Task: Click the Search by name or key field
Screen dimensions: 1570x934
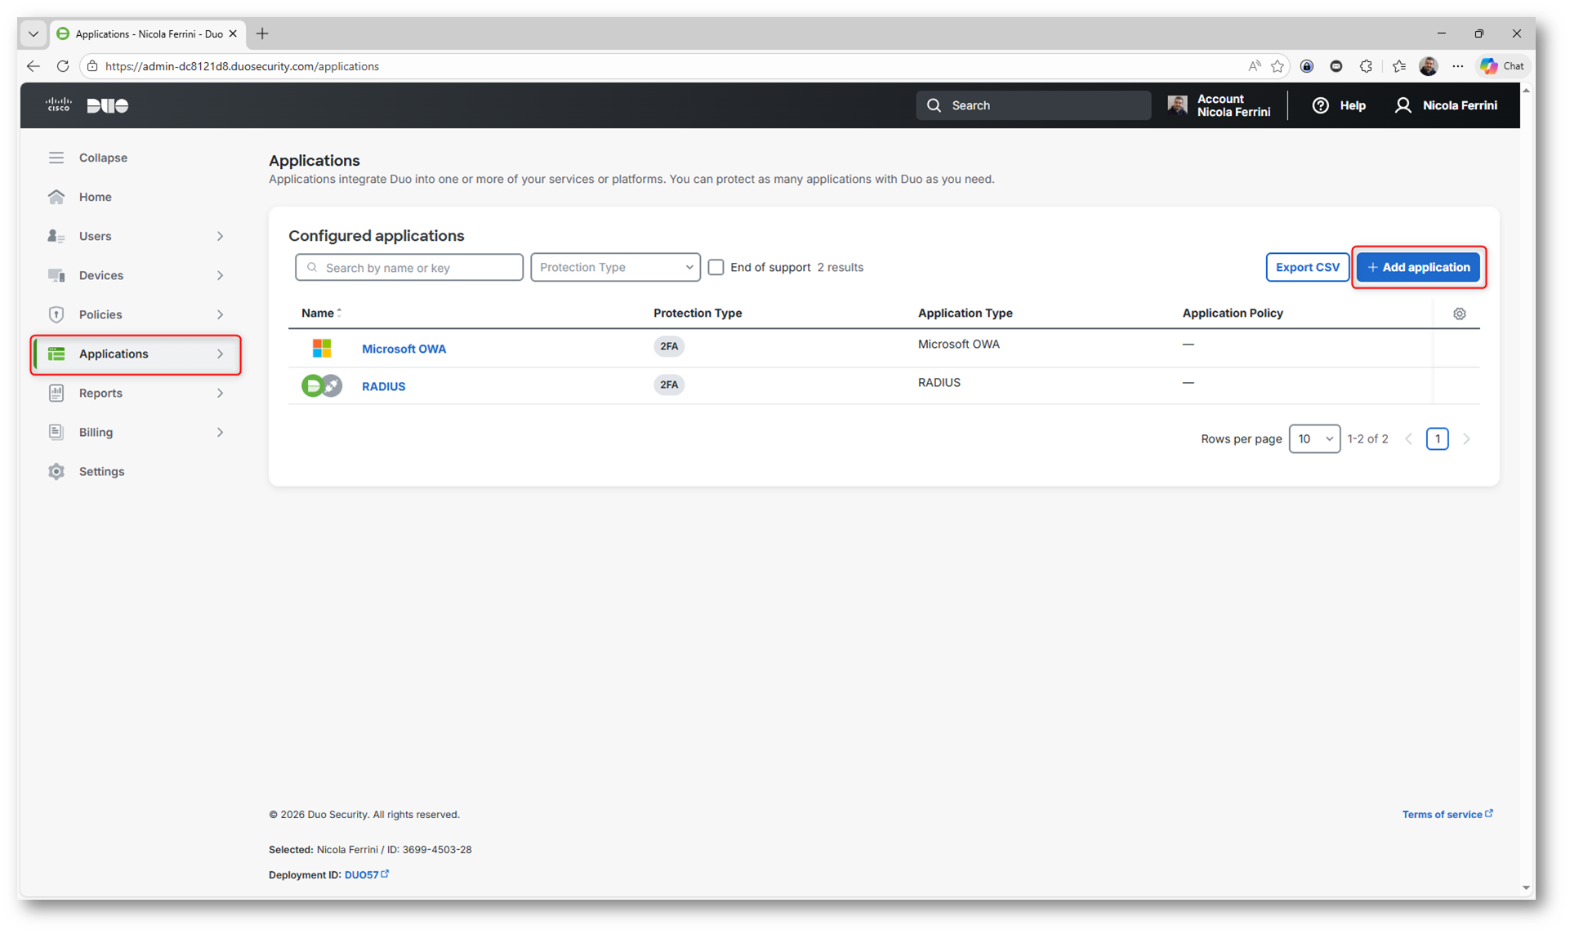Action: tap(417, 267)
